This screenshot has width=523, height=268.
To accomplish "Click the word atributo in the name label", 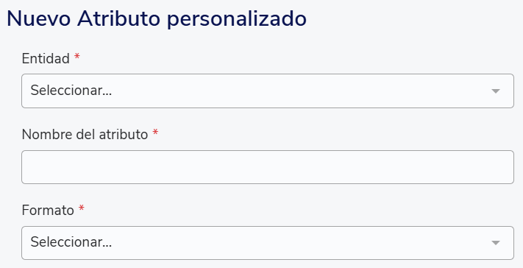I will (x=124, y=135).
